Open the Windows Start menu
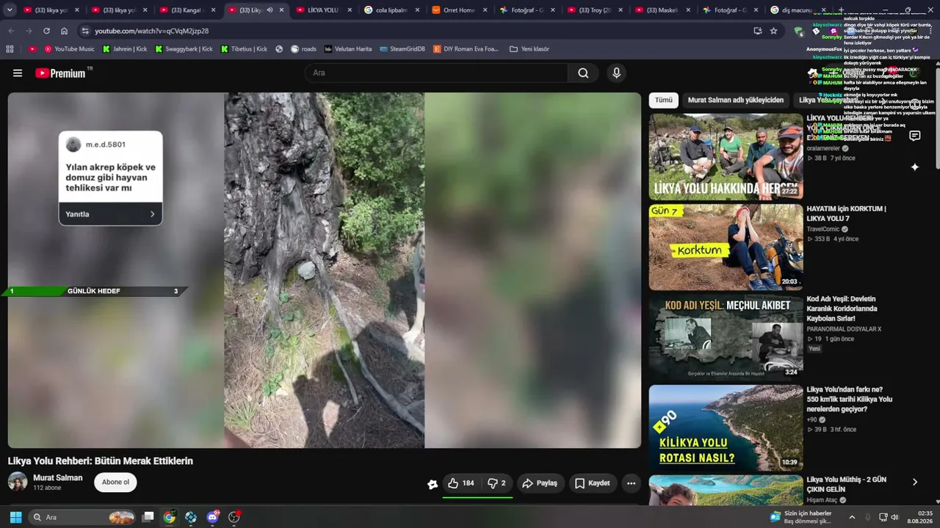This screenshot has height=528, width=940. (x=15, y=517)
